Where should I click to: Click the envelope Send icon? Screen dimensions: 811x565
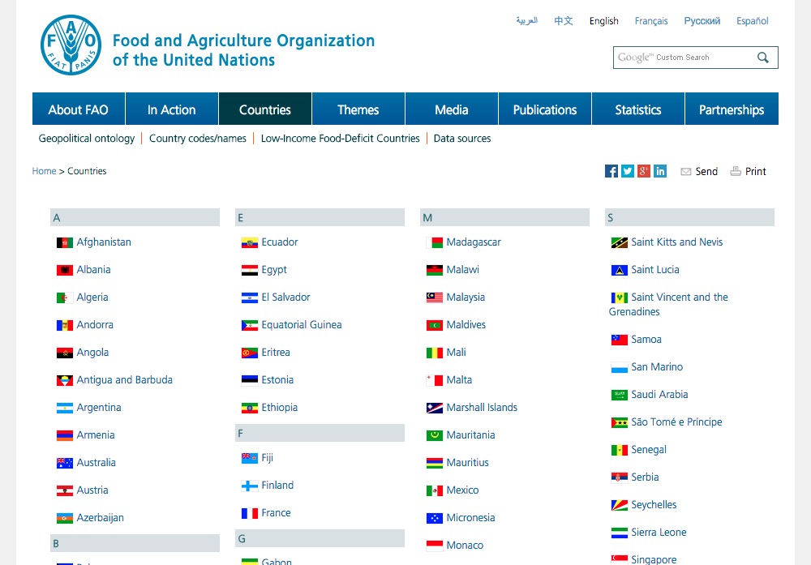click(x=686, y=172)
